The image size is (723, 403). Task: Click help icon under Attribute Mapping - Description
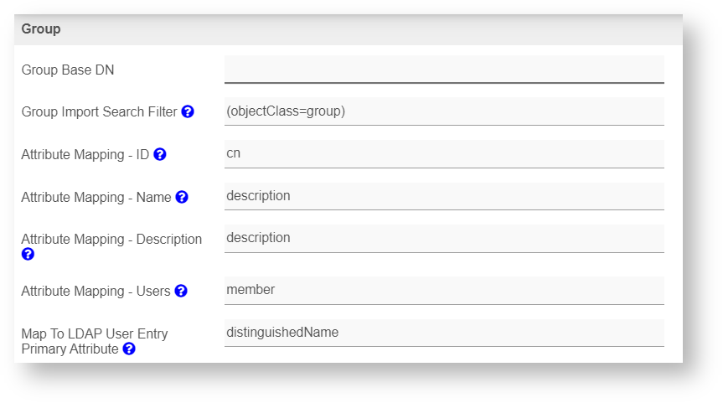[x=28, y=254]
